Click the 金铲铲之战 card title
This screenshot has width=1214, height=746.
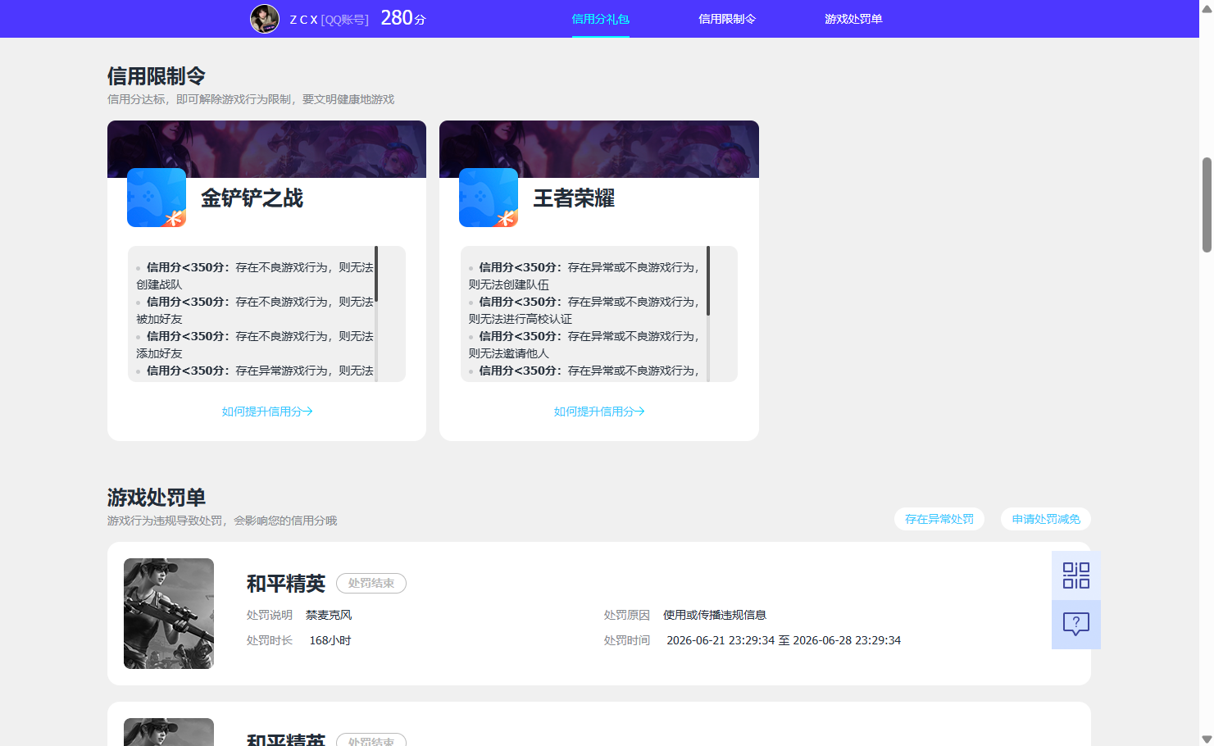252,198
